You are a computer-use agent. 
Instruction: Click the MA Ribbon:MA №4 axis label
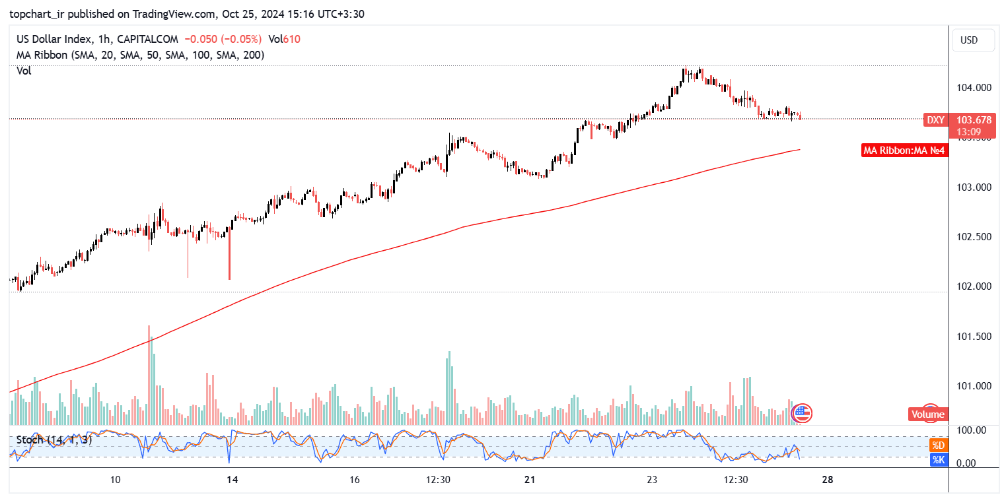(x=904, y=150)
